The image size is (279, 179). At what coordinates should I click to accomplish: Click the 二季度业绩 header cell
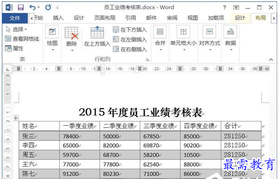(x=120, y=126)
